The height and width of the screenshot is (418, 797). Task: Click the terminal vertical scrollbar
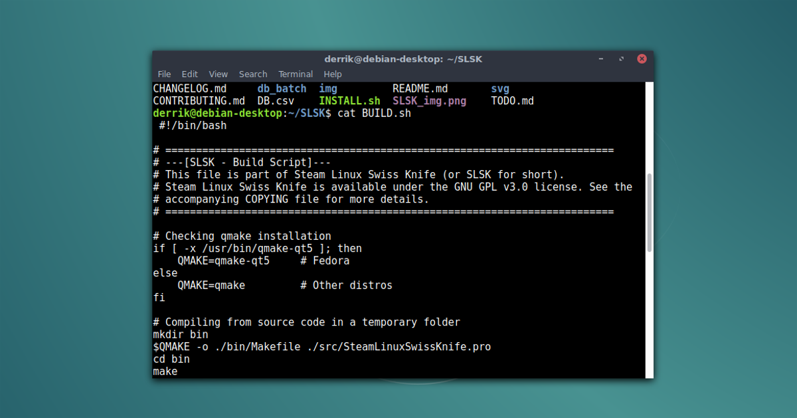[650, 213]
